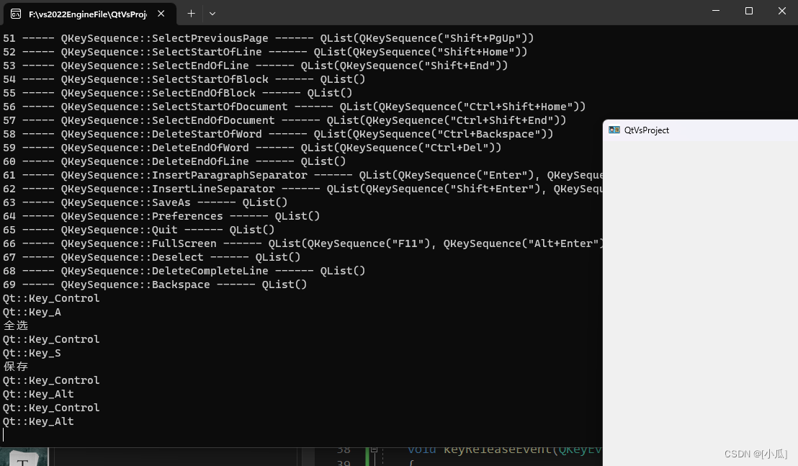Close the terminal window
This screenshot has width=798, height=466.
pos(781,11)
